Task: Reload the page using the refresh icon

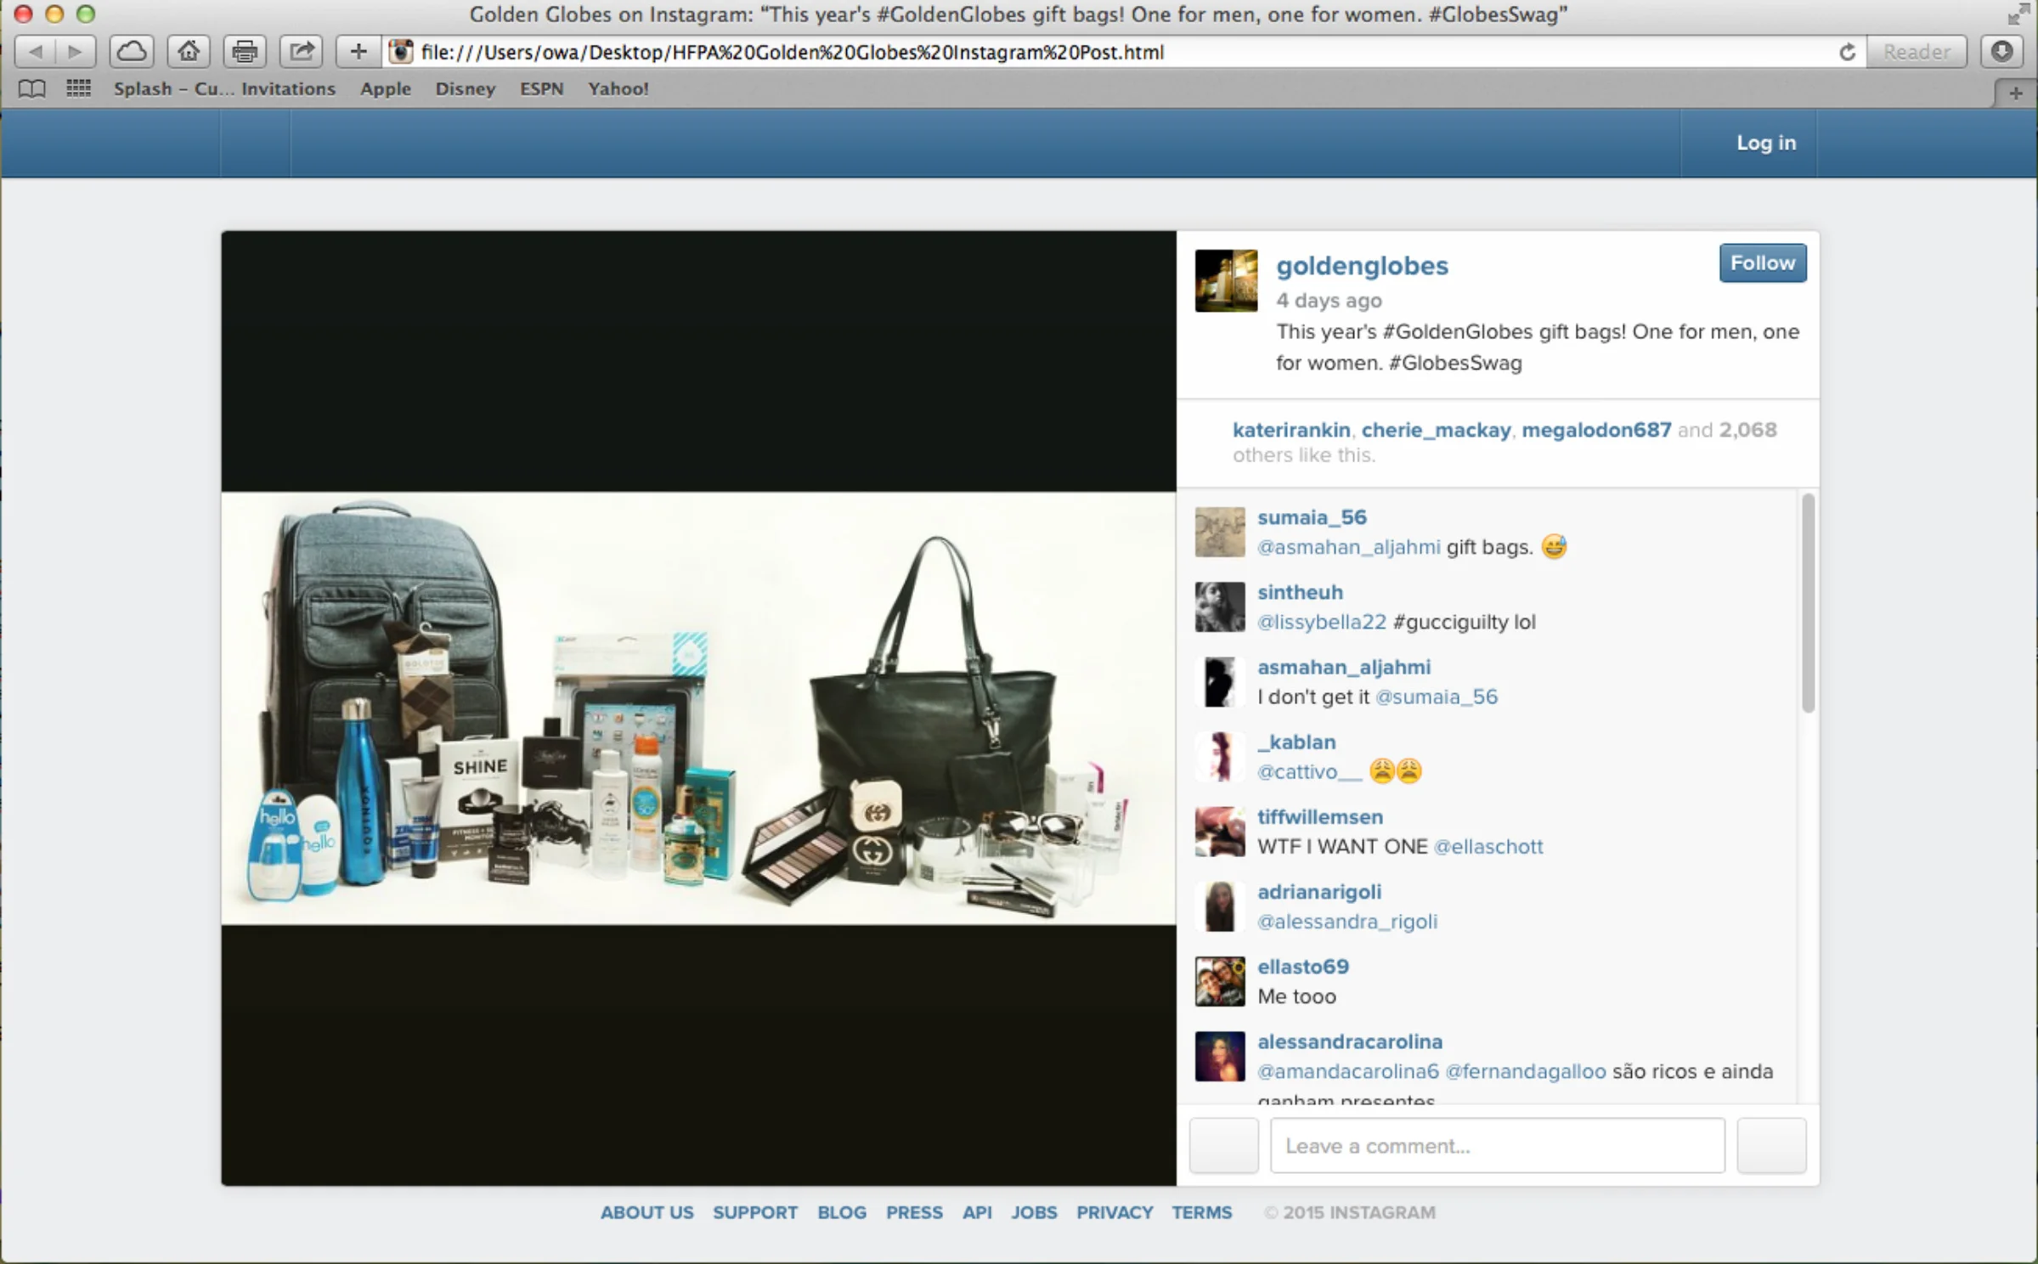Action: pyautogui.click(x=1847, y=52)
